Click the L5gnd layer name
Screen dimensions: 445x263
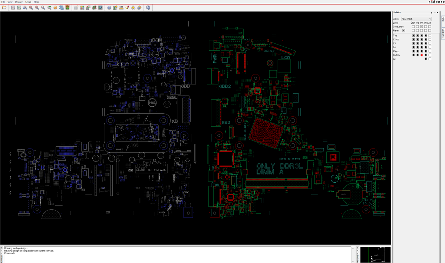396,51
